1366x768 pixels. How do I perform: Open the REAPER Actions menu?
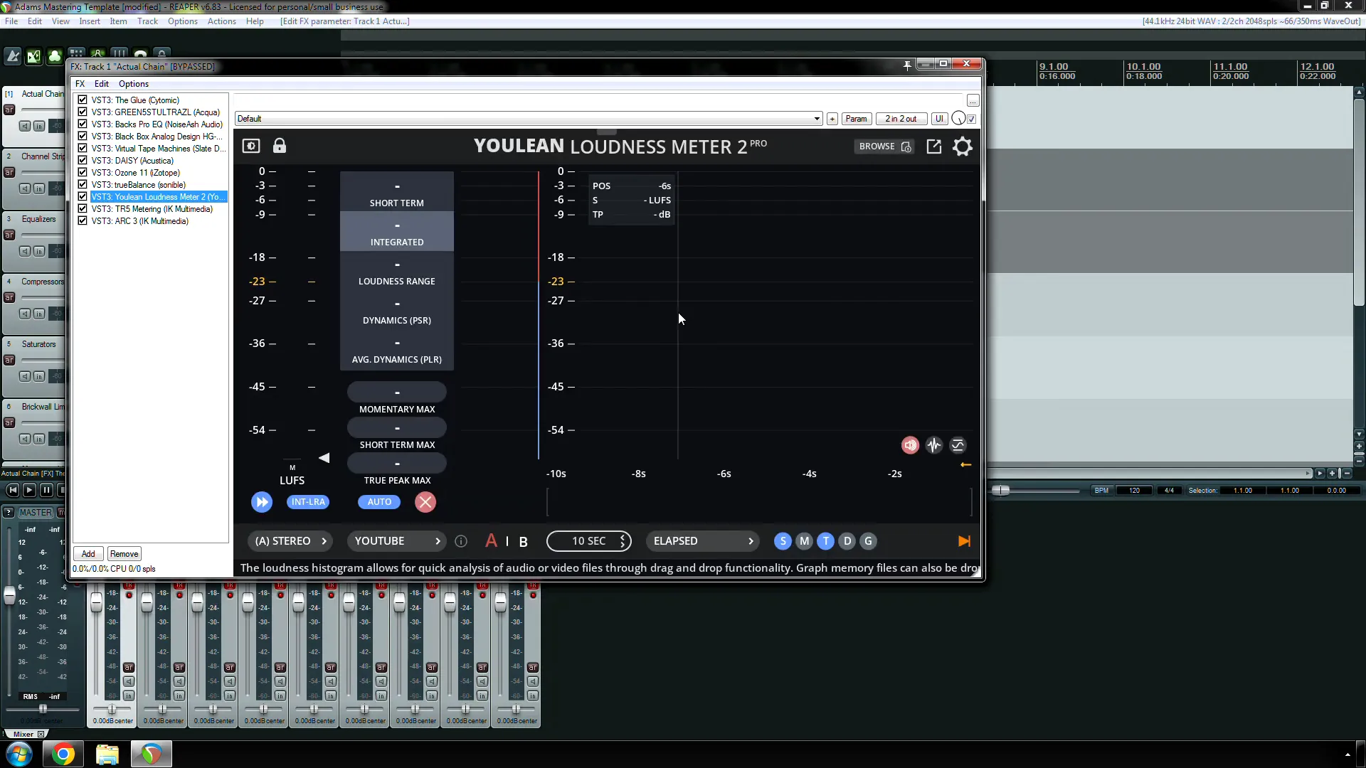[x=221, y=21]
